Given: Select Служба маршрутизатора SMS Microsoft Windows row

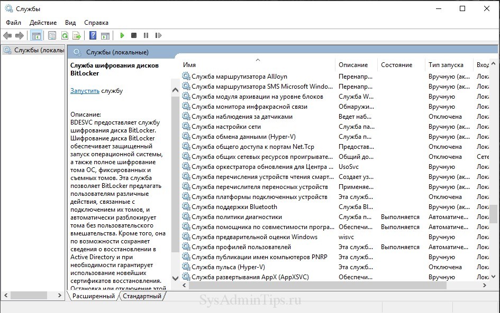Looking at the screenshot, I should click(x=335, y=87).
